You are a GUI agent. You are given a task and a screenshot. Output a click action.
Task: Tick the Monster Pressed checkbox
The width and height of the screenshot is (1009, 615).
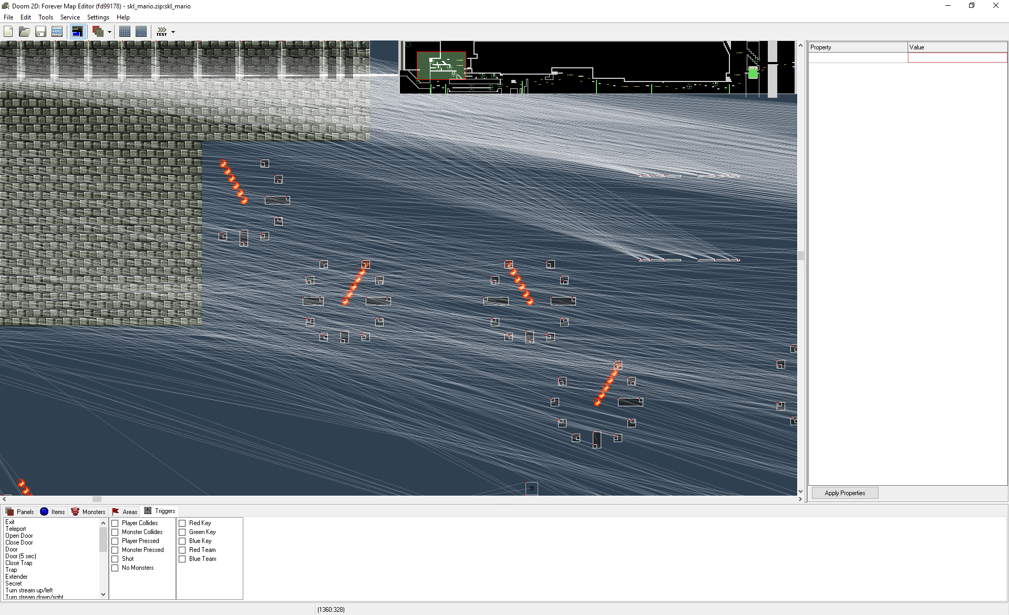pos(115,550)
